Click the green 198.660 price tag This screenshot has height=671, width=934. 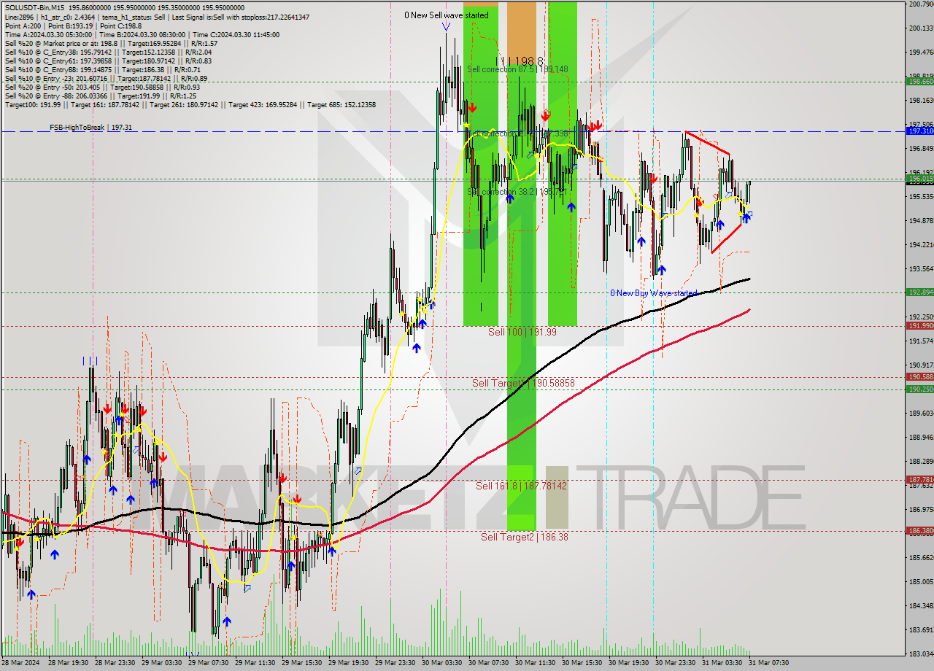(920, 82)
